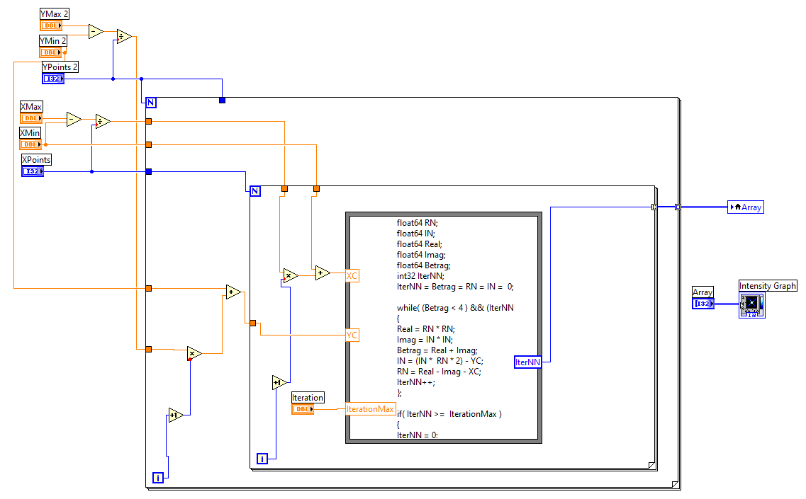Select the Array I32 terminal

coord(703,304)
